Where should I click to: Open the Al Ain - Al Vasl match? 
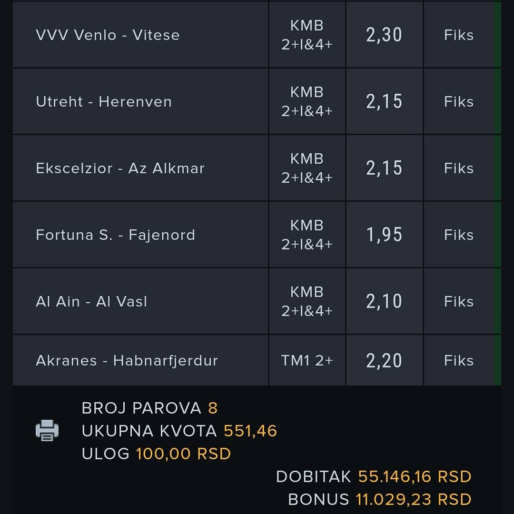click(91, 302)
